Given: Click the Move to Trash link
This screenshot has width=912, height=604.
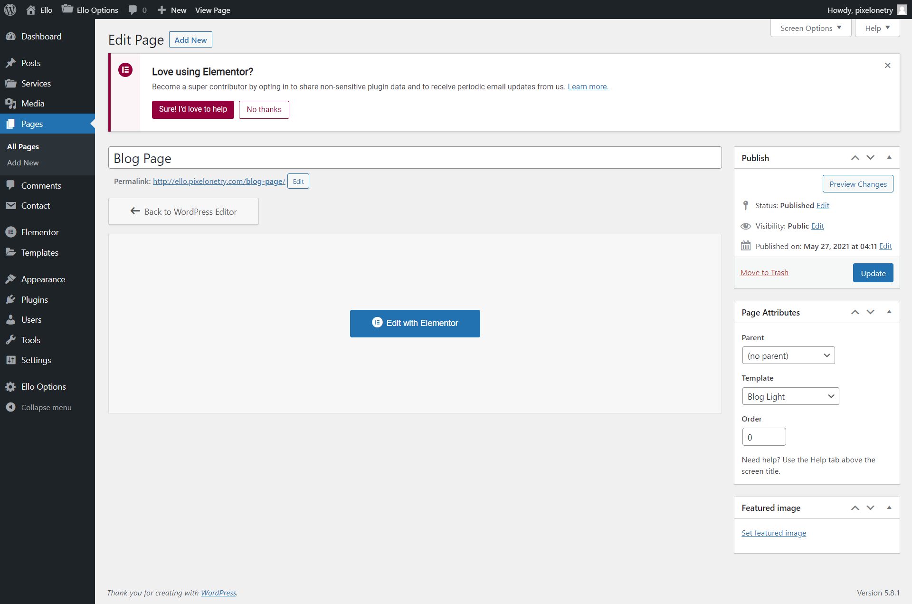Looking at the screenshot, I should click(x=764, y=272).
